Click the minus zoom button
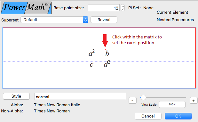The width and height of the screenshot is (198, 122). click(x=132, y=101)
